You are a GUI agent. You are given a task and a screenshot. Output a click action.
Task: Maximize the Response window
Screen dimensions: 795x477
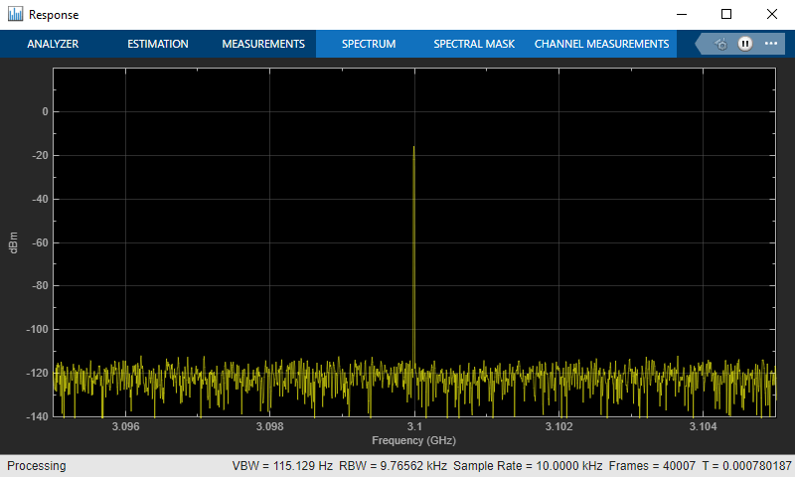[x=726, y=14]
